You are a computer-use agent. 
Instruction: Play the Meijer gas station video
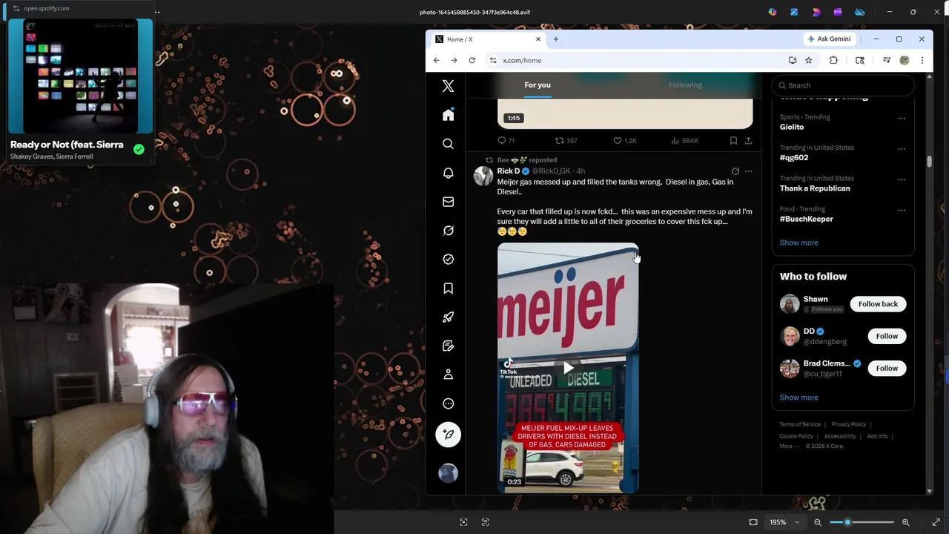coord(568,368)
